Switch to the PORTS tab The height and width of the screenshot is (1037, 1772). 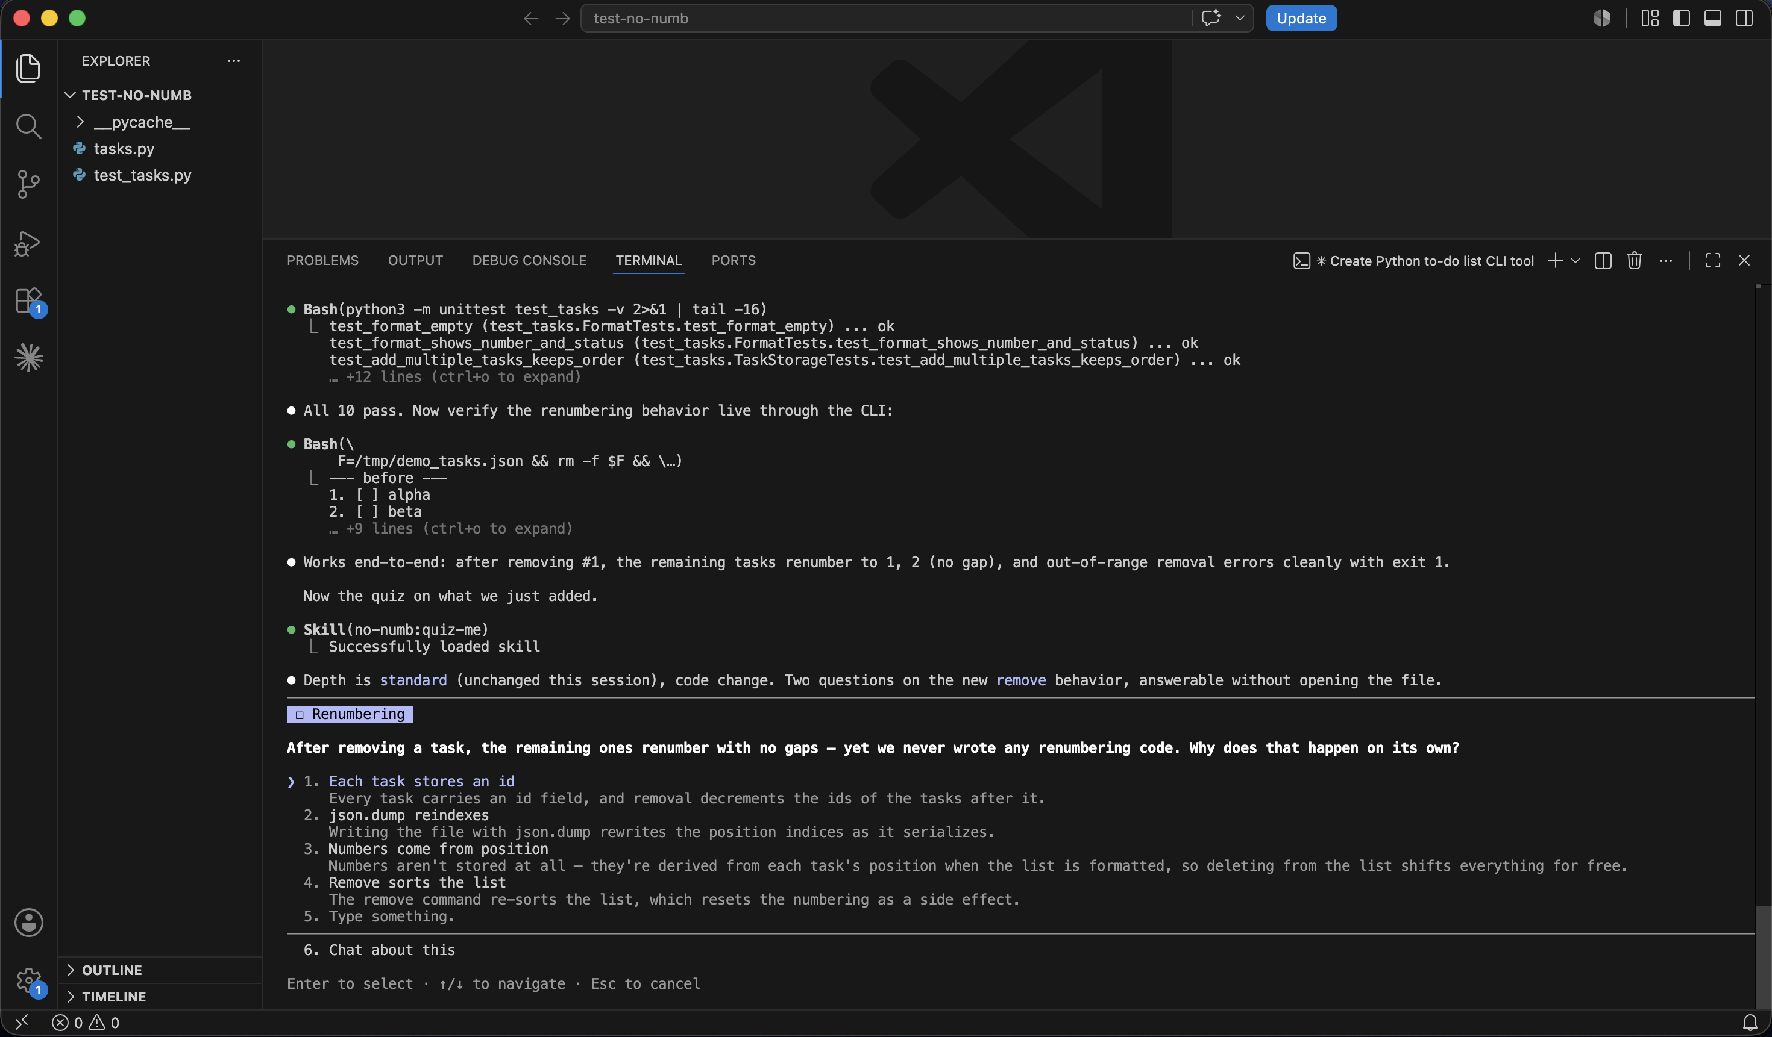point(734,261)
